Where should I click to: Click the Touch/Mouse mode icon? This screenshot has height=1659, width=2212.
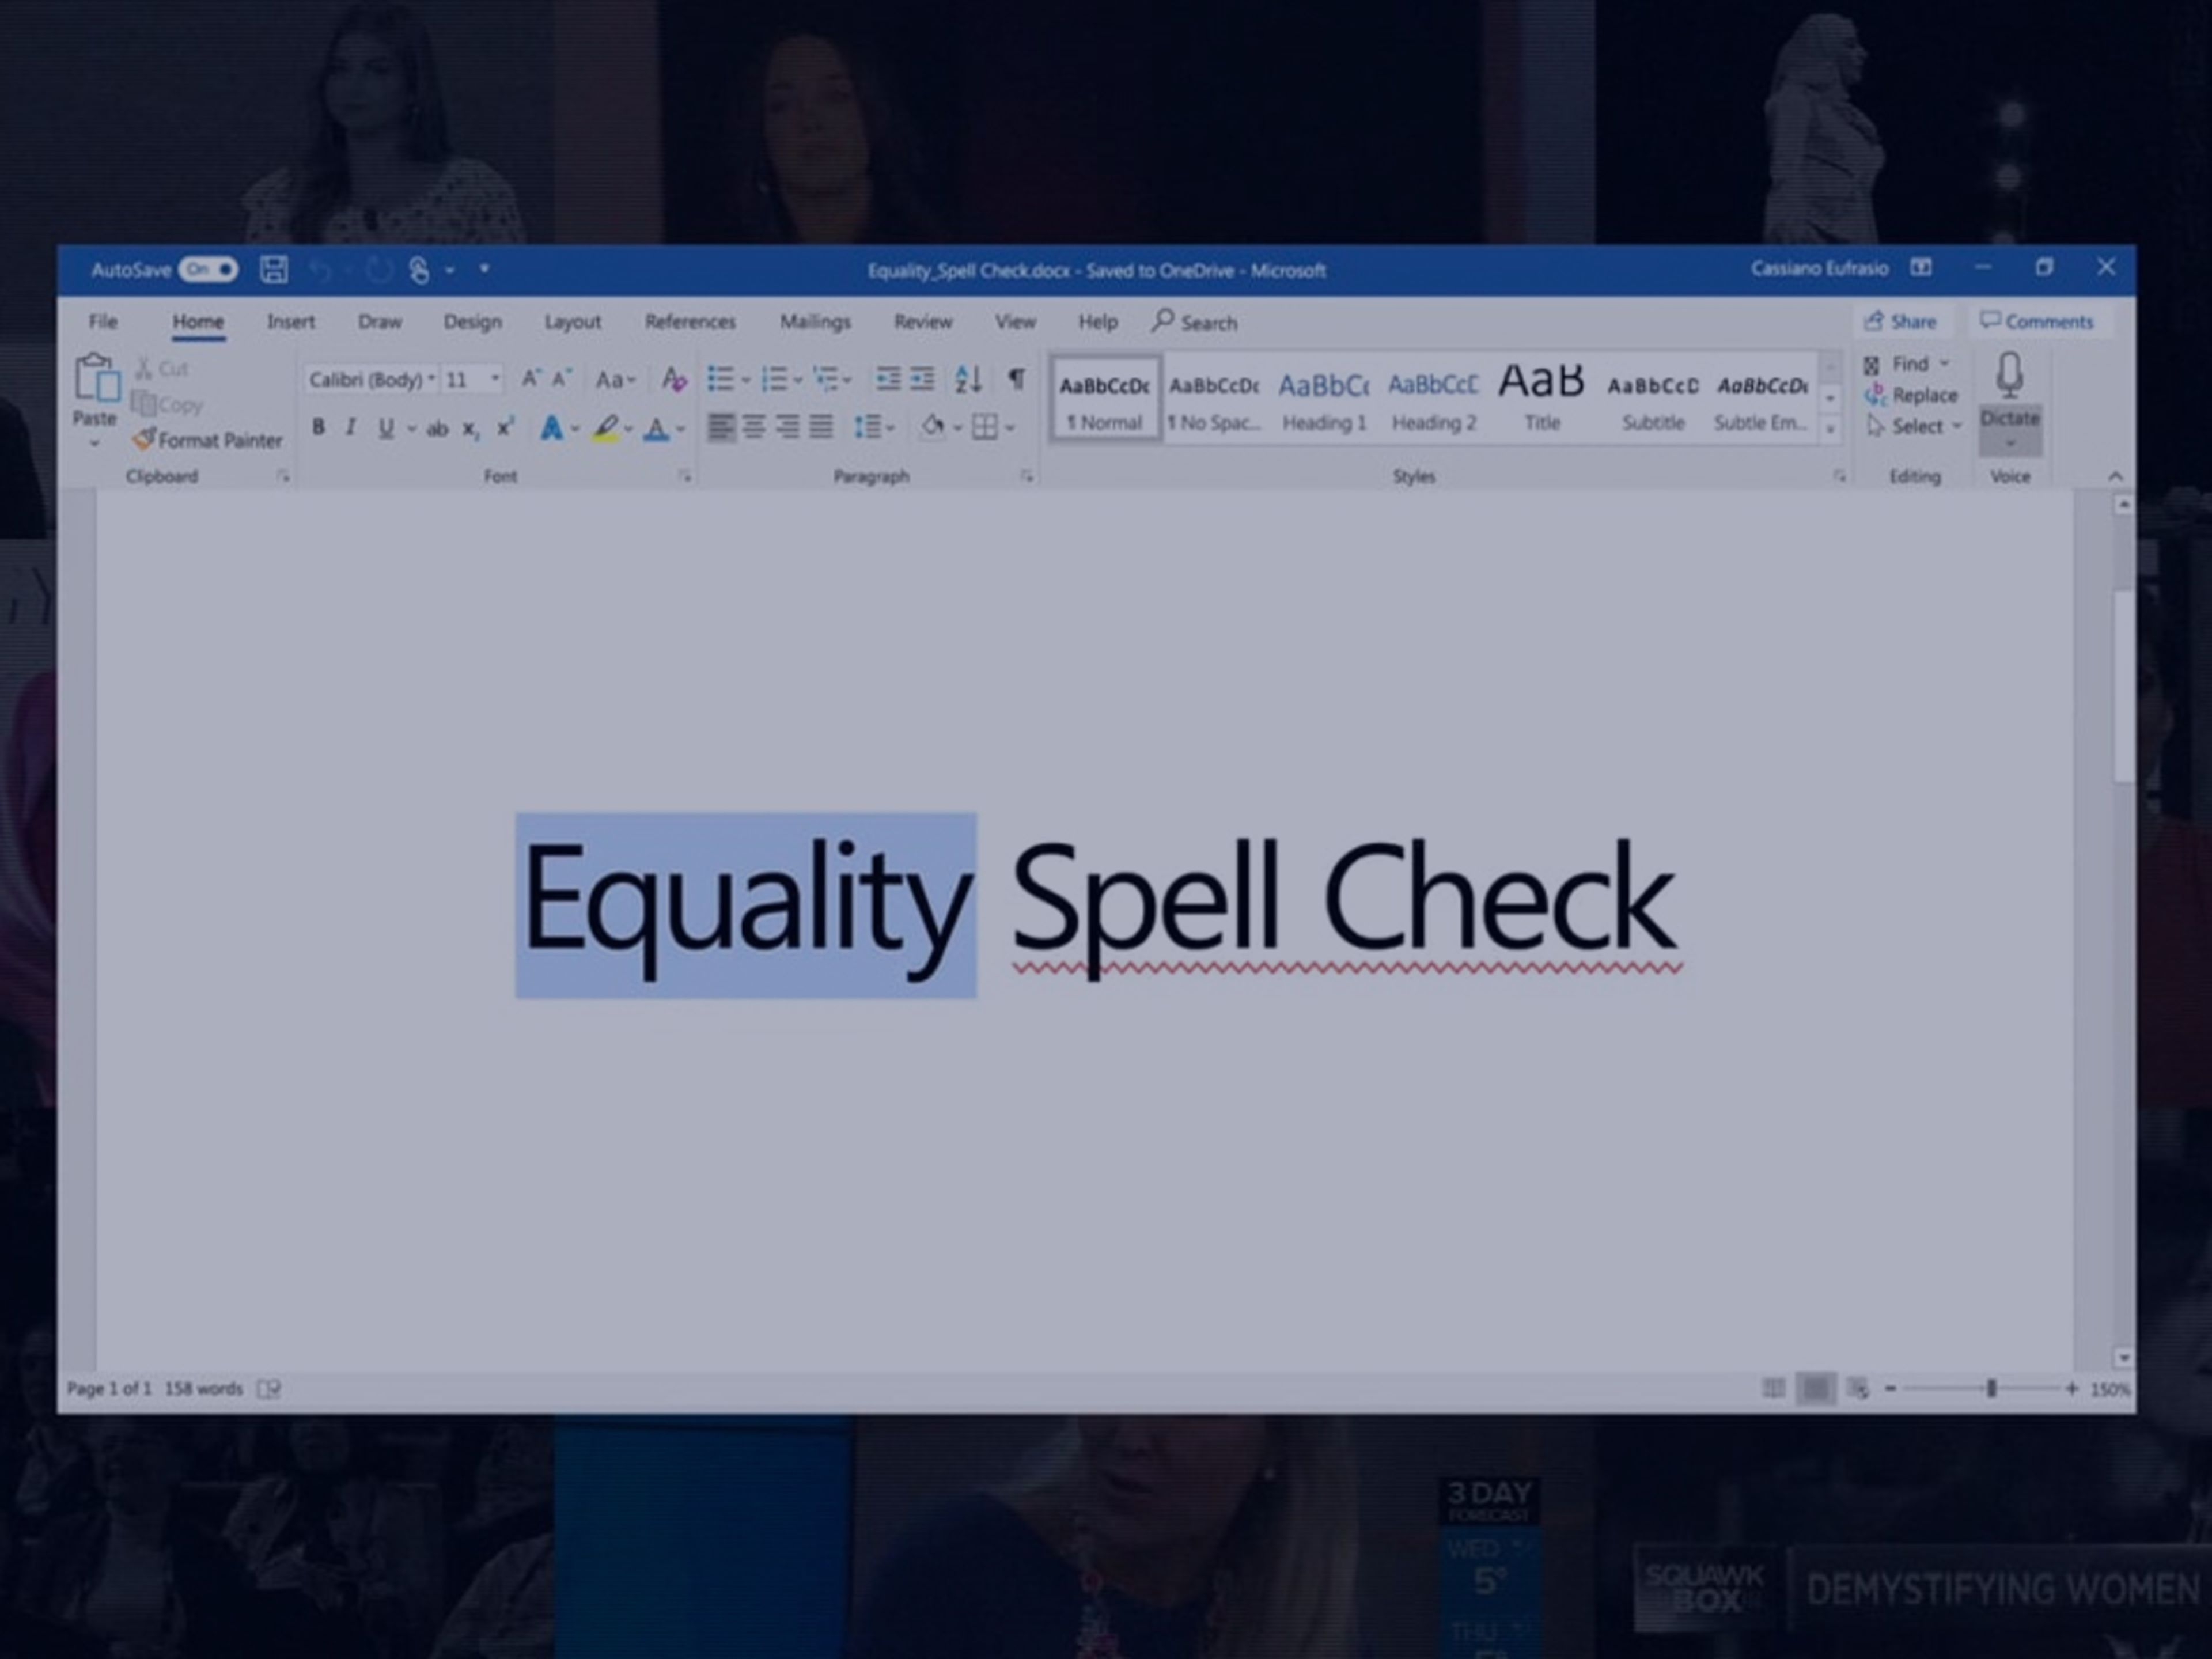(x=419, y=269)
